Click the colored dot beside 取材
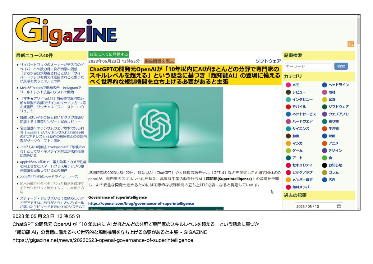Viewport: 373px width, 264px height. coord(325,92)
